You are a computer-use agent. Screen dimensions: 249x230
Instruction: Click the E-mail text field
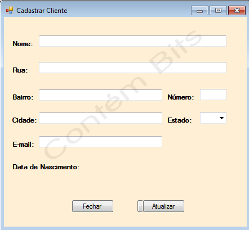point(100,142)
